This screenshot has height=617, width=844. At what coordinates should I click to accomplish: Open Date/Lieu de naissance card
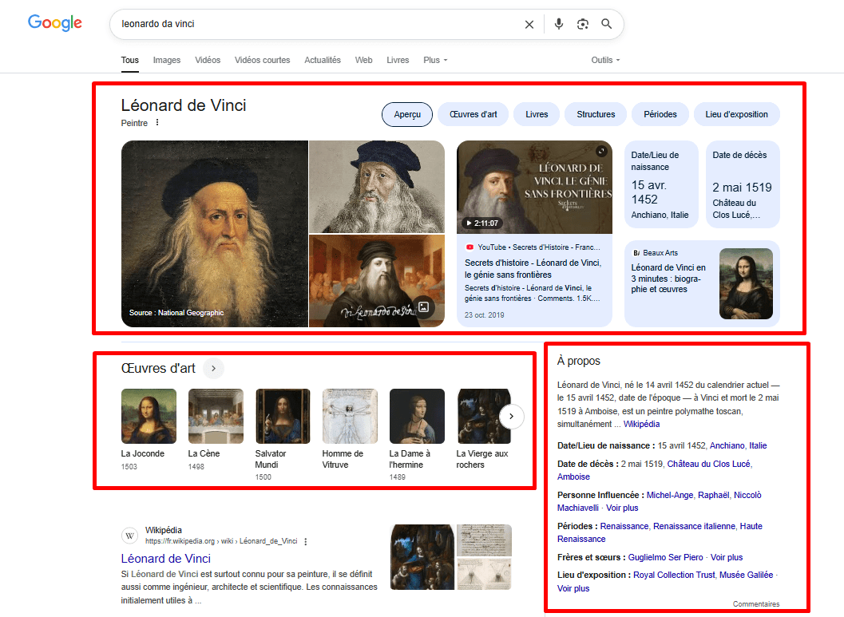pos(661,184)
